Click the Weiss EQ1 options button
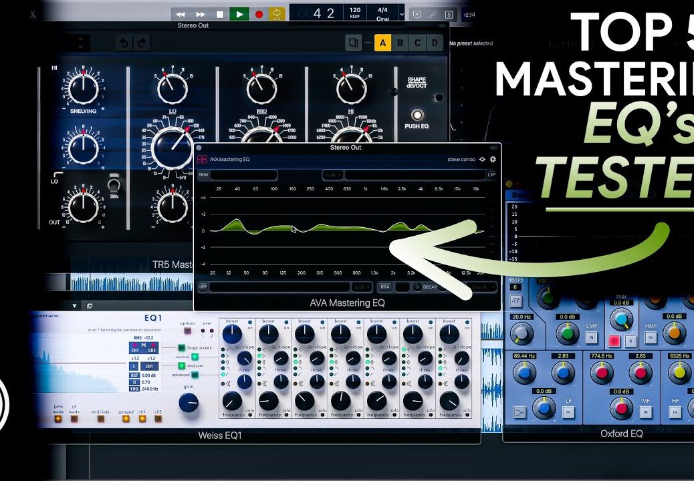Viewport: 694px width, 481px height. [x=187, y=331]
